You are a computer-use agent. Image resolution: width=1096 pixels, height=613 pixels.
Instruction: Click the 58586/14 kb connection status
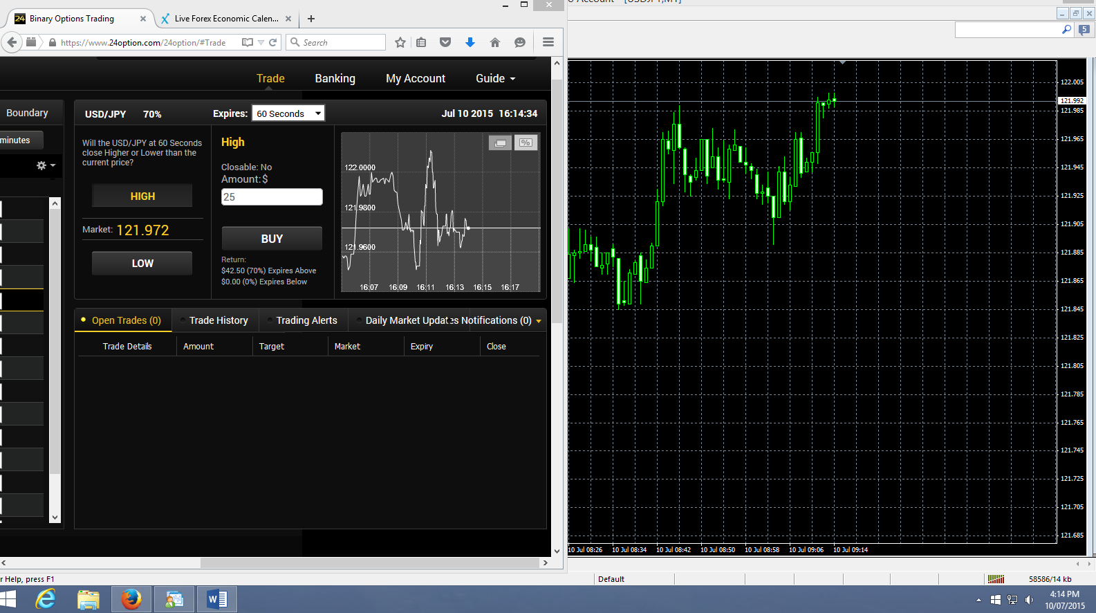(x=1050, y=579)
